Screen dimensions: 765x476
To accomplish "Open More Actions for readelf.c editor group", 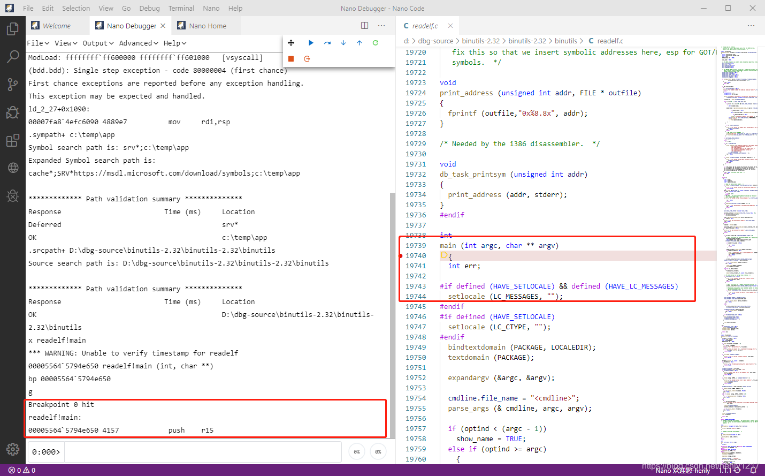I will pyautogui.click(x=751, y=26).
